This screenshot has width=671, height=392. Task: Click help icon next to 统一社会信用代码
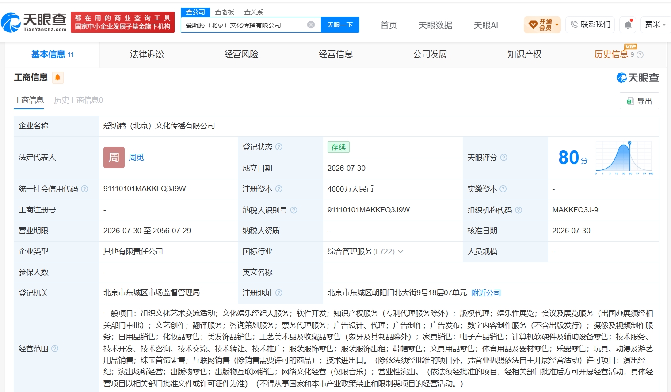tap(84, 189)
